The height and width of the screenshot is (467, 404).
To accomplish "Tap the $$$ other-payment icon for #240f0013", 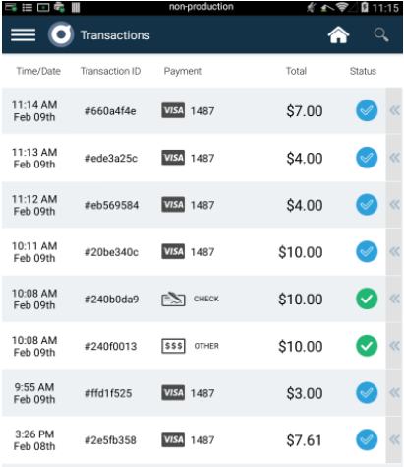I will click(x=173, y=346).
